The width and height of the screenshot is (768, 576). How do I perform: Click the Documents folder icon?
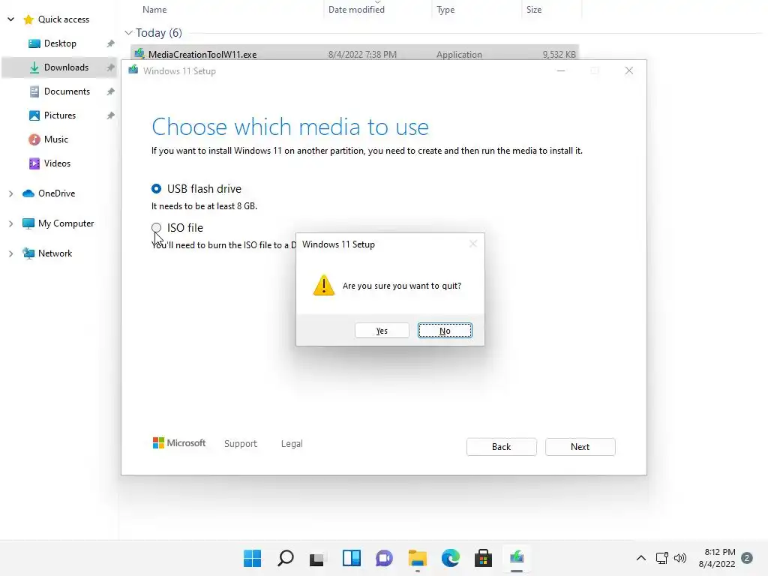point(34,91)
